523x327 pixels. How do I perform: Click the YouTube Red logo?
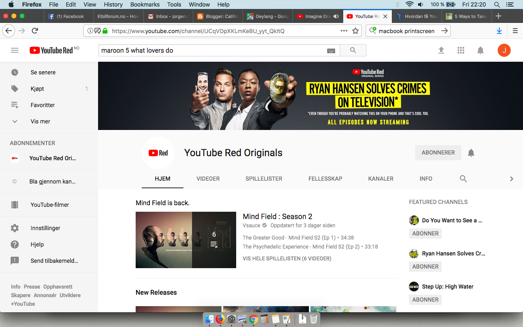coord(51,50)
